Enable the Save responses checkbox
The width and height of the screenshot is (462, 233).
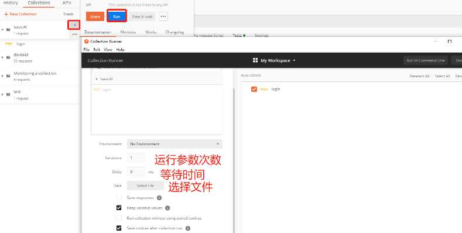pyautogui.click(x=119, y=198)
